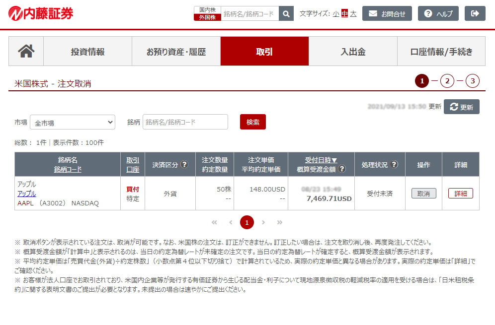Click the 更新 refresh button
This screenshot has width=495, height=325.
(x=461, y=107)
